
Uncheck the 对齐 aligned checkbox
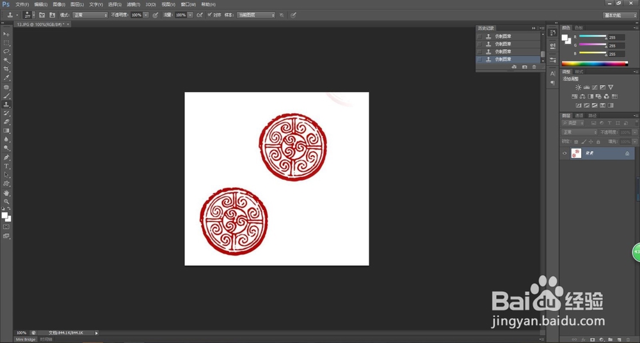click(x=209, y=15)
